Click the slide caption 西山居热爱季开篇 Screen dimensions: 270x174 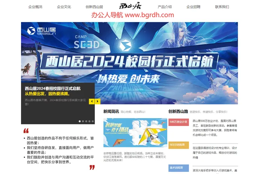[55, 102]
